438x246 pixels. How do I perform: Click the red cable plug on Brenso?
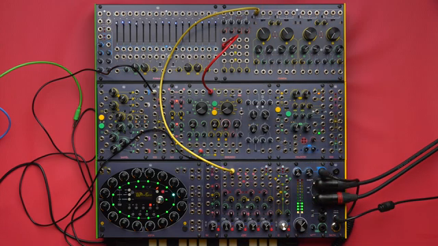[211, 92]
